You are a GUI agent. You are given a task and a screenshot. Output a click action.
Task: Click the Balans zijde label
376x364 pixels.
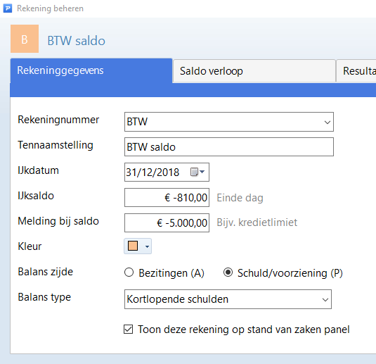point(45,272)
